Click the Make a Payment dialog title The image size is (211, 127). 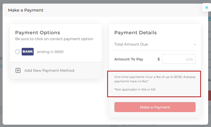(x=26, y=10)
